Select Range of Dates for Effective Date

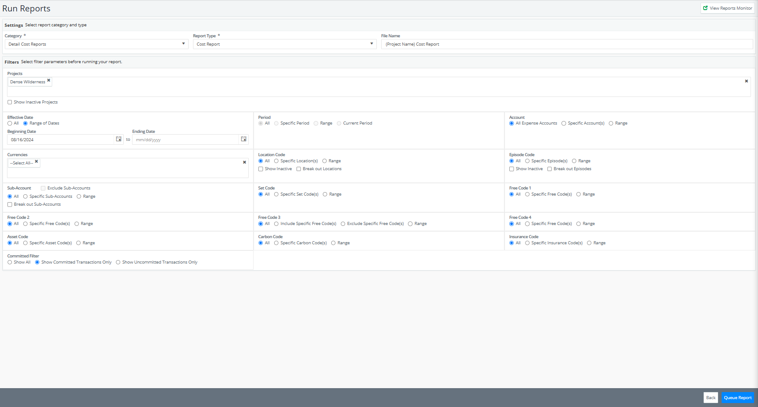(25, 123)
